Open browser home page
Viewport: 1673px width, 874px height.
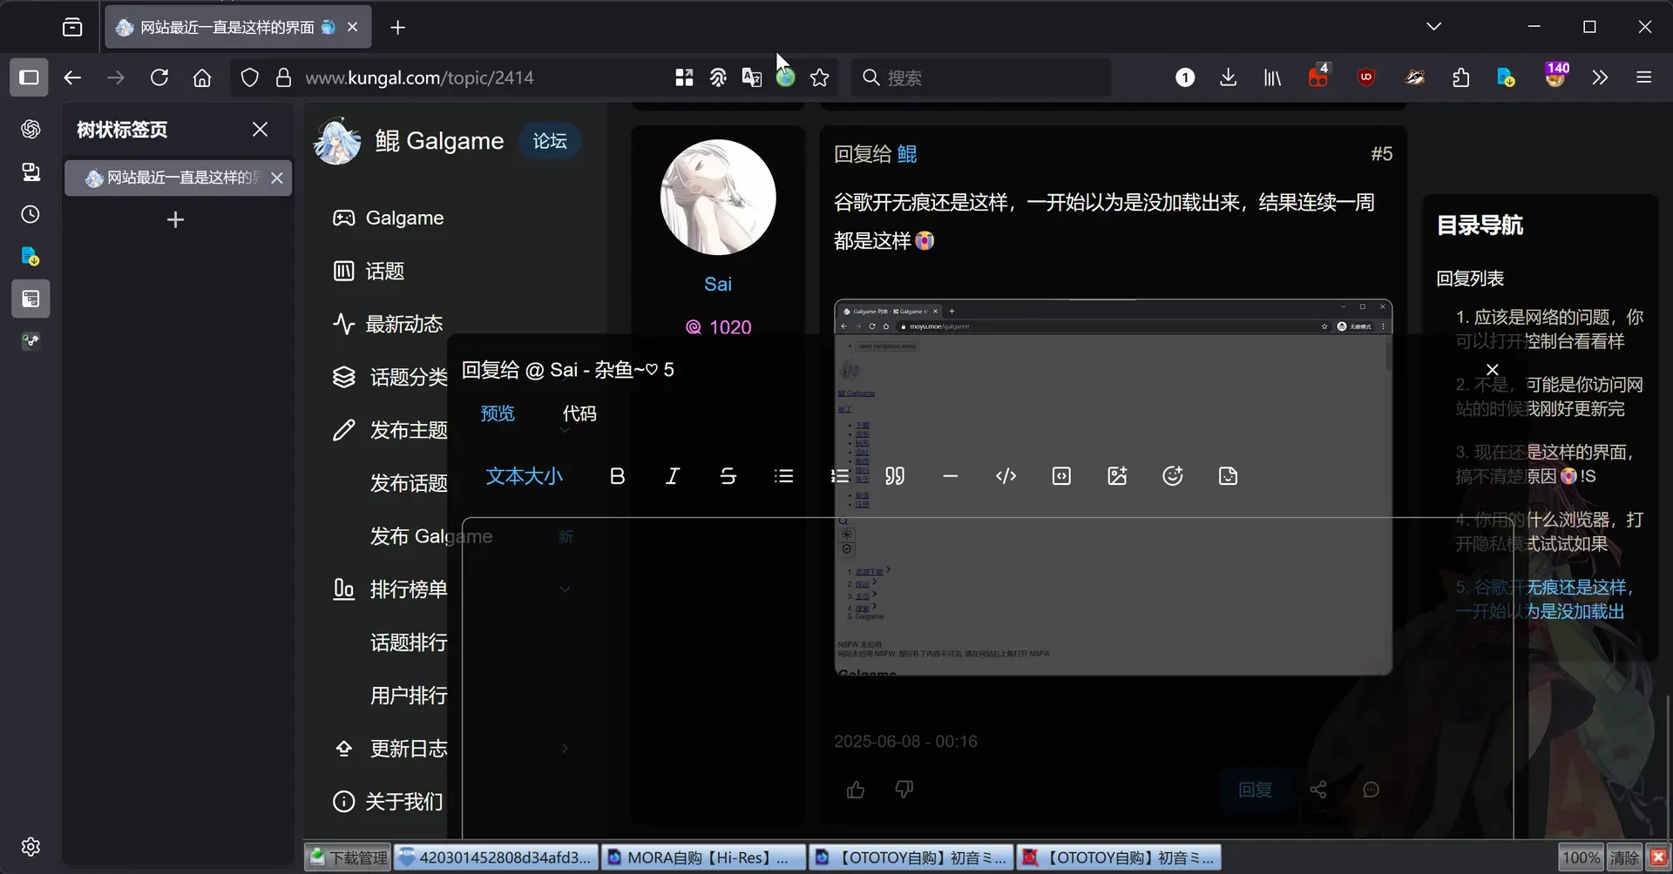202,77
